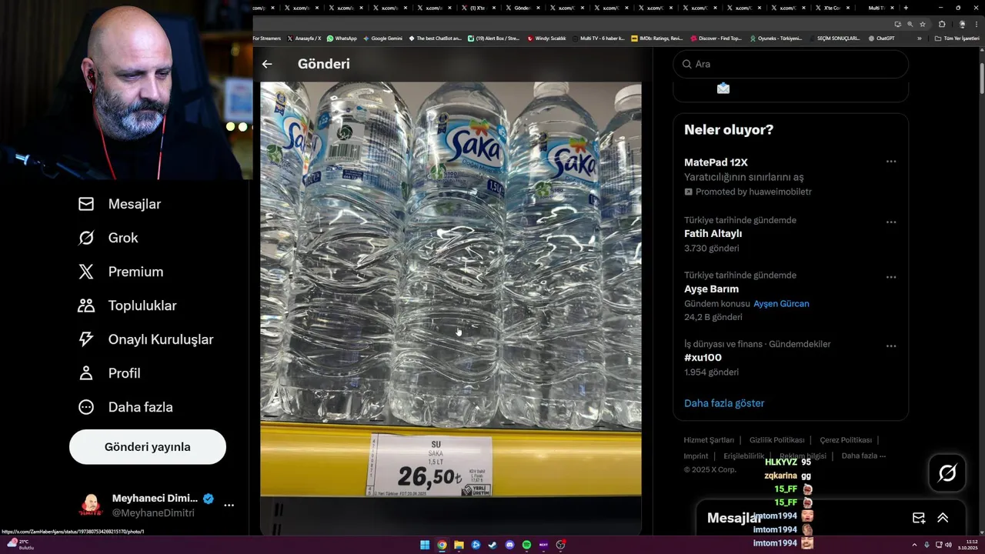The image size is (985, 554).
Task: Click the taskbar clock showing 11:12
Action: pyautogui.click(x=970, y=545)
